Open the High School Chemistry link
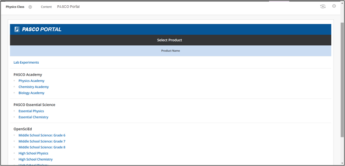This screenshot has width=345, height=166. coord(36,159)
